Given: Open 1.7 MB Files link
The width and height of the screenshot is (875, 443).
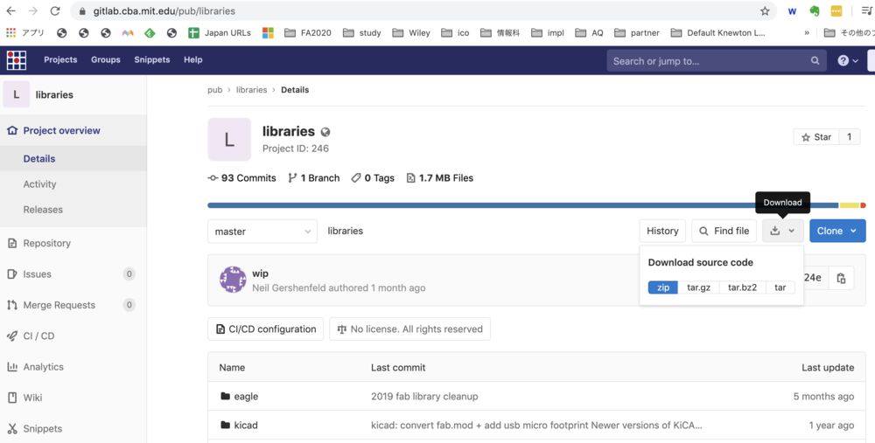Looking at the screenshot, I should coord(440,178).
